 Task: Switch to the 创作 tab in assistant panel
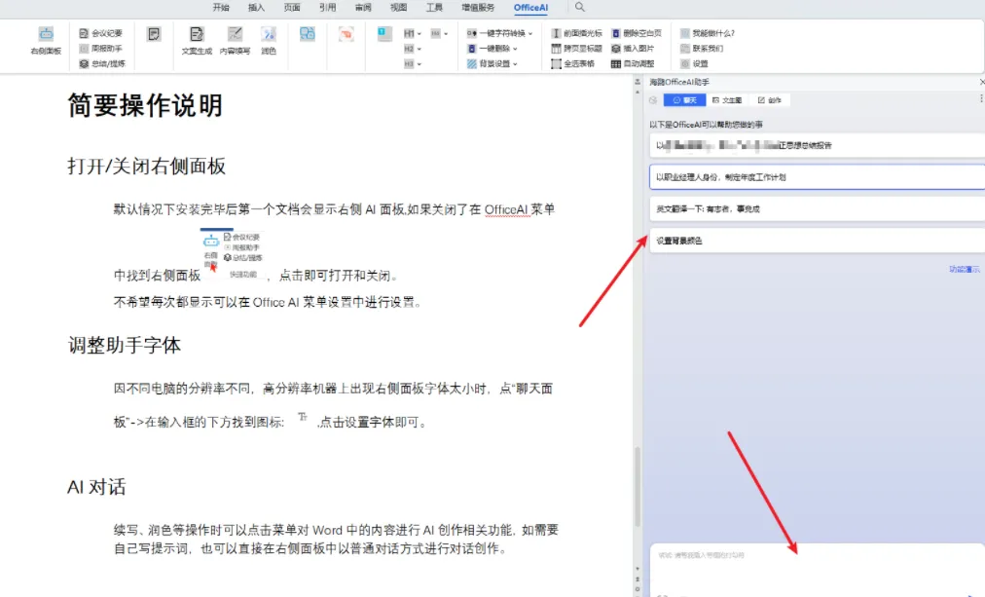[x=769, y=100]
